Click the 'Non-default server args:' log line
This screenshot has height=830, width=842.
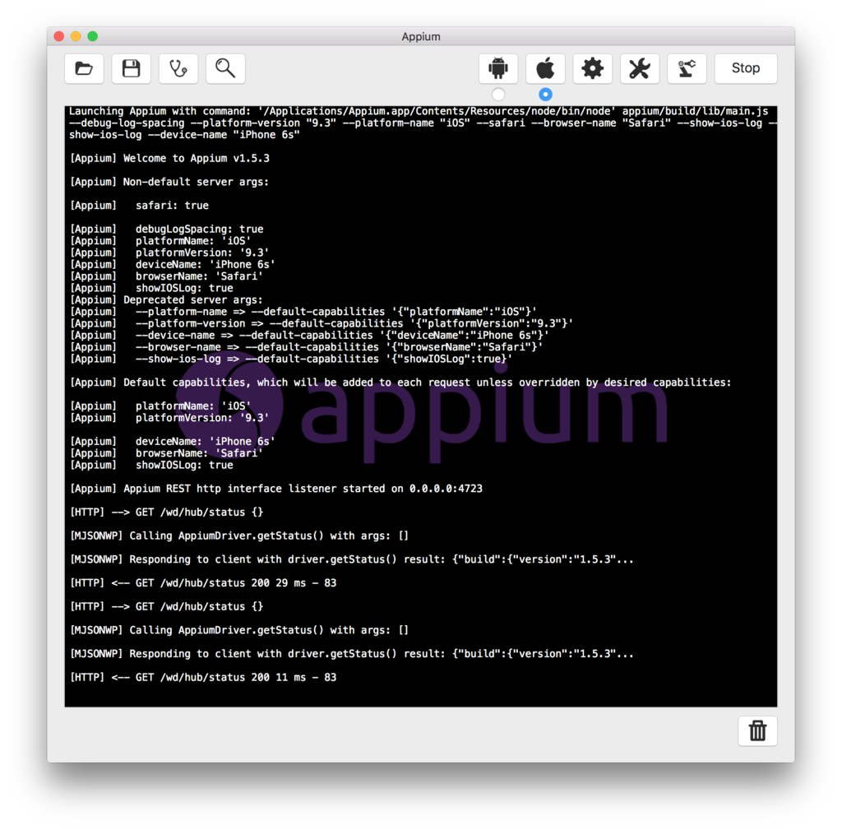coord(169,182)
